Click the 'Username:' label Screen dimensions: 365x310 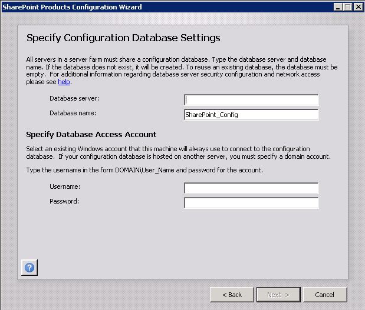pos(65,186)
